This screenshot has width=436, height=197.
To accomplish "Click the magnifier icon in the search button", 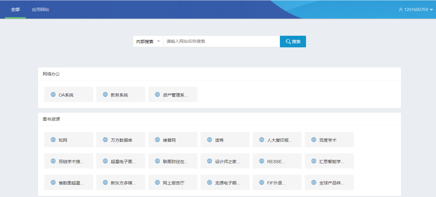I will pos(288,42).
